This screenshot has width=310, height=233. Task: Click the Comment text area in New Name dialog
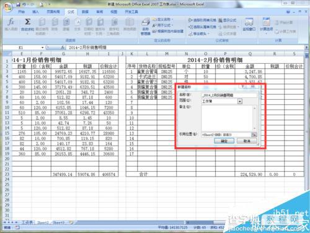(x=227, y=118)
